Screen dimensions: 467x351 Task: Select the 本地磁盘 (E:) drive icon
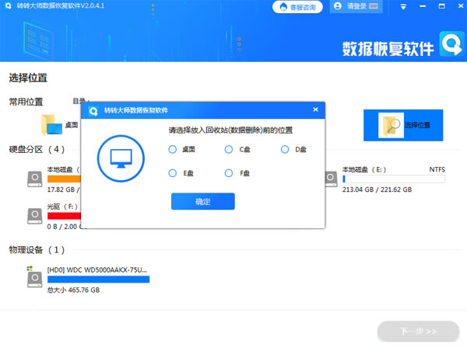point(331,179)
